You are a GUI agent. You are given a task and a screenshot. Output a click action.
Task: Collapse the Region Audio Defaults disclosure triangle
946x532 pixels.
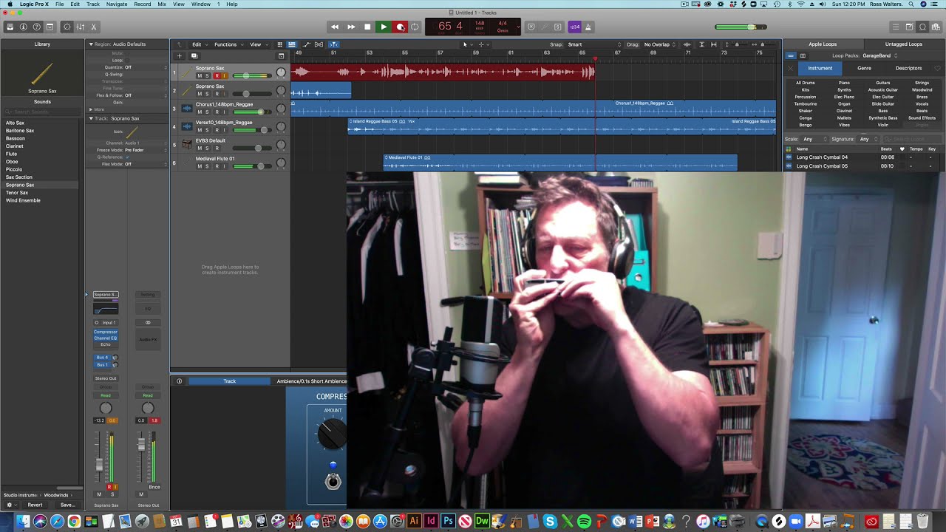tap(91, 44)
